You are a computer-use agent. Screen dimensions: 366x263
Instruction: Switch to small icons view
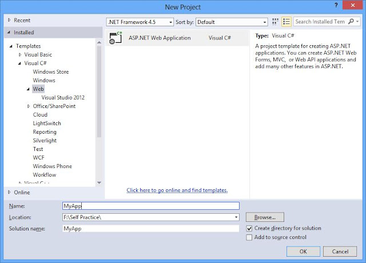275,22
